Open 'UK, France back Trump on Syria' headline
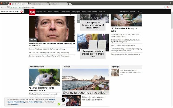Image resolution: width=173 pixels, height=108 pixels. click(124, 30)
